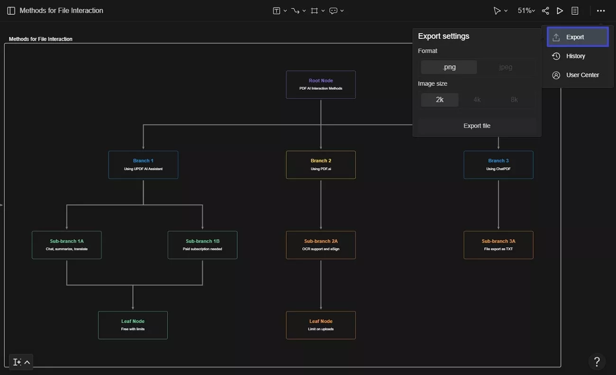Switch export format to jpeg
This screenshot has height=375, width=616.
[x=505, y=67]
